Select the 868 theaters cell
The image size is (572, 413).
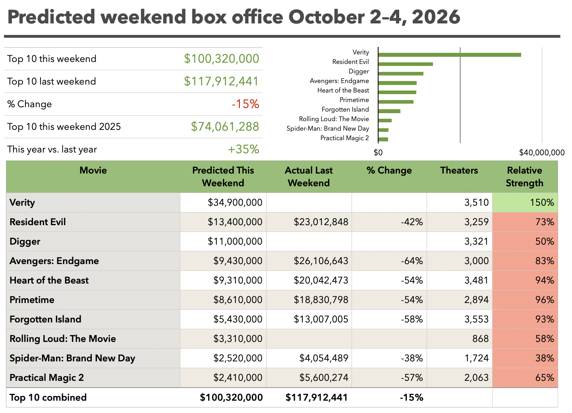coord(460,339)
